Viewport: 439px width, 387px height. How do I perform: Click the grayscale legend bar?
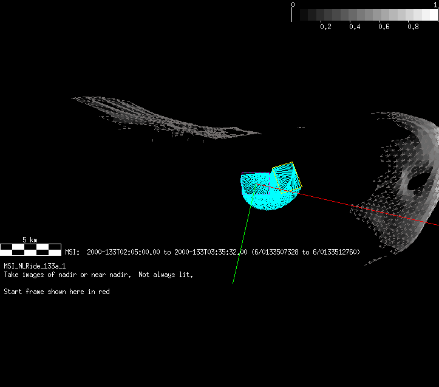pos(368,15)
